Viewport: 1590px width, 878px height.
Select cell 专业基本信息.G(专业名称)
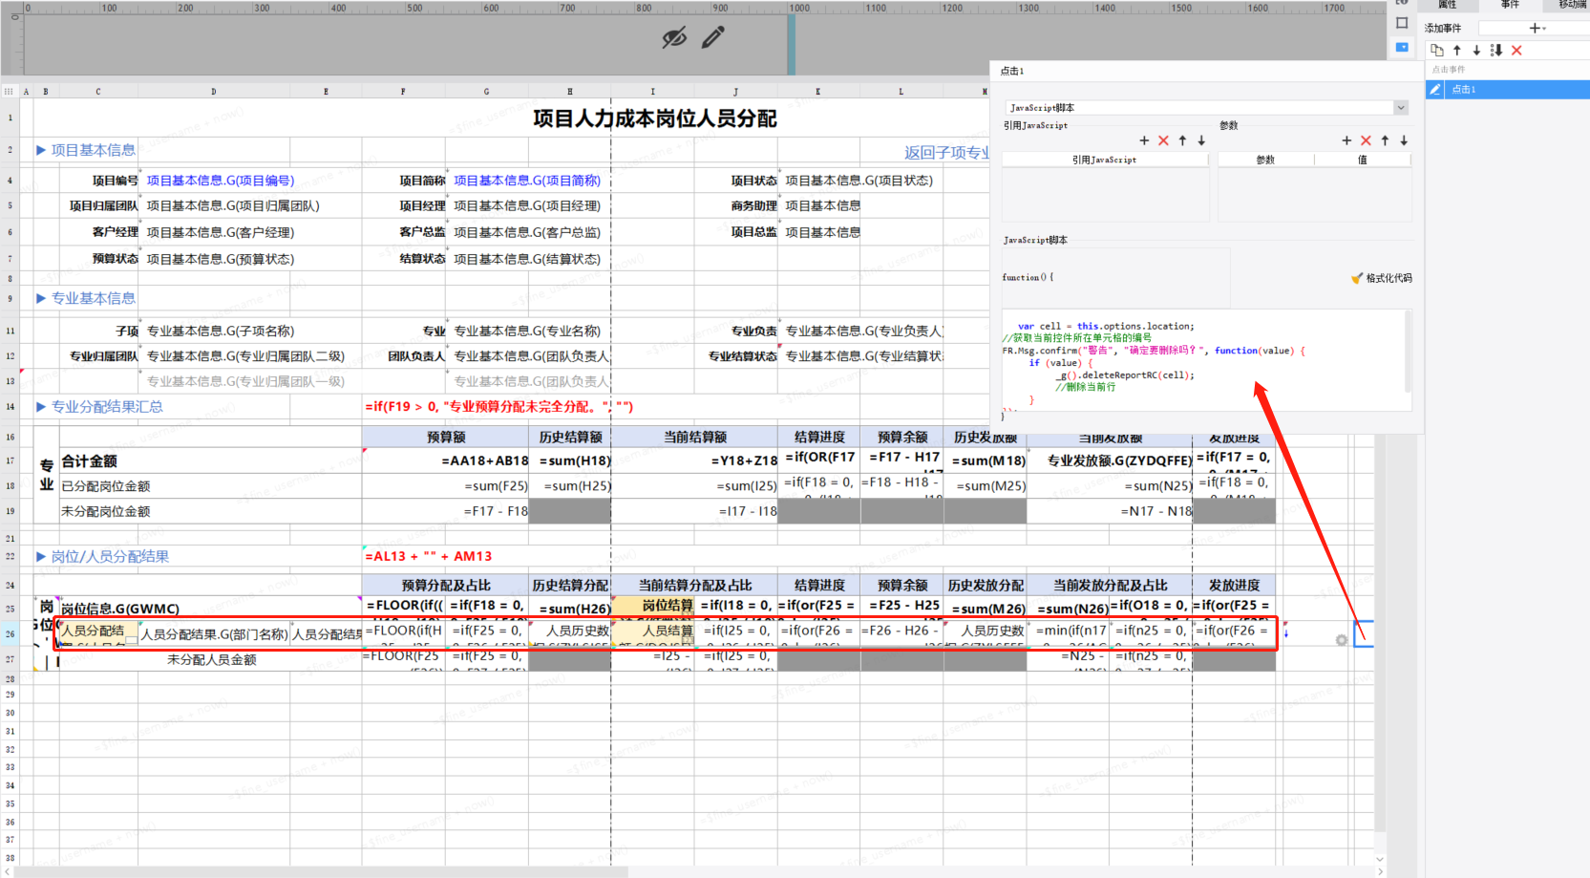(x=527, y=331)
